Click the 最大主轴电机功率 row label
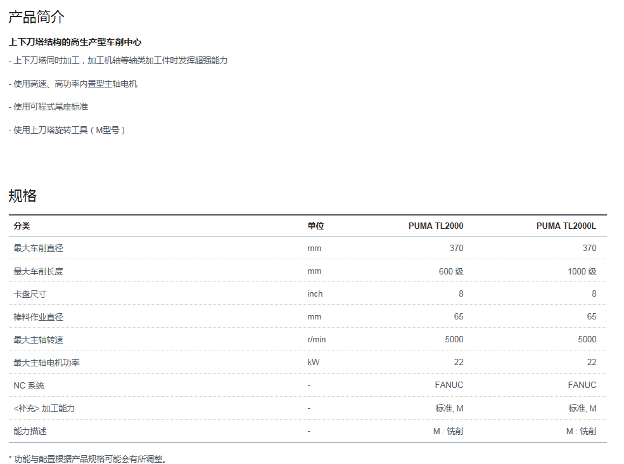 pyautogui.click(x=46, y=363)
